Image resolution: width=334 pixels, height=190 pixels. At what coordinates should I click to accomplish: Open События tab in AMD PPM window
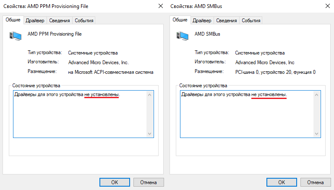(x=84, y=21)
